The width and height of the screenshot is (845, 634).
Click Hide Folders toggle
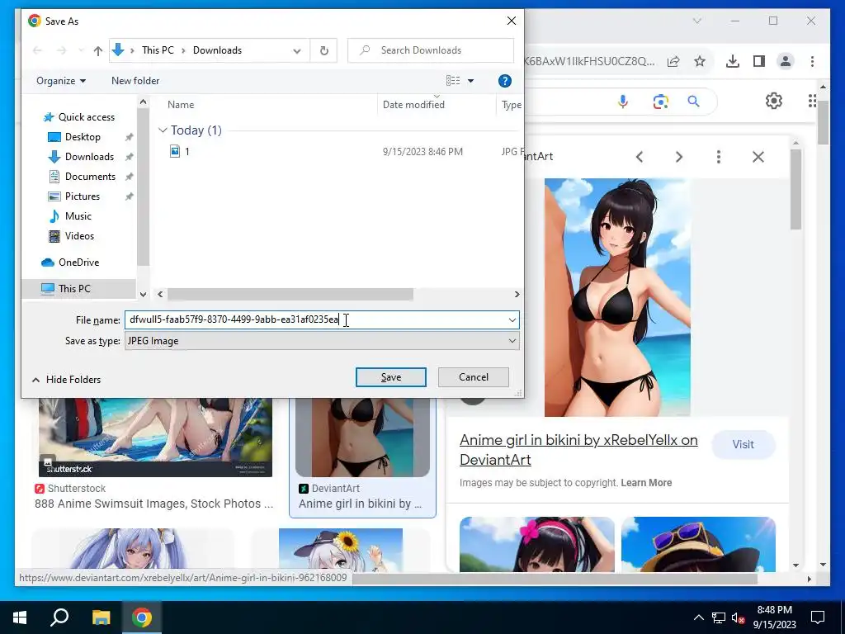click(66, 380)
